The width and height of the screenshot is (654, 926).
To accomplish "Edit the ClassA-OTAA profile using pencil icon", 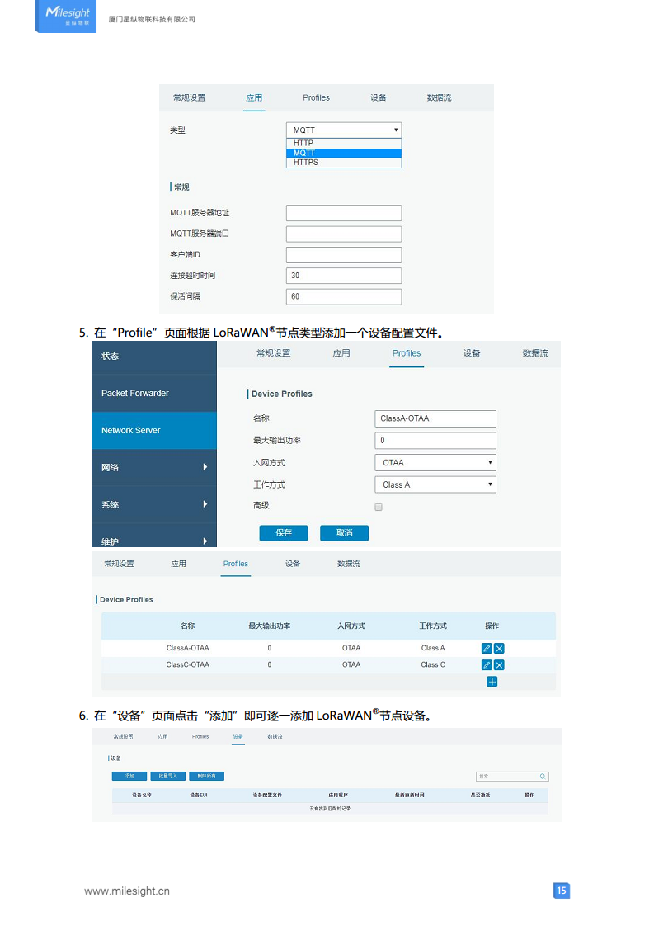I will (x=487, y=649).
